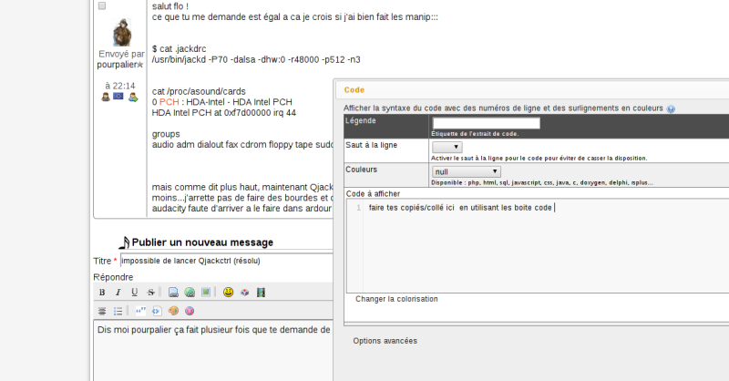Click the Changer la colorisation link
The height and width of the screenshot is (381, 729).
pyautogui.click(x=396, y=299)
